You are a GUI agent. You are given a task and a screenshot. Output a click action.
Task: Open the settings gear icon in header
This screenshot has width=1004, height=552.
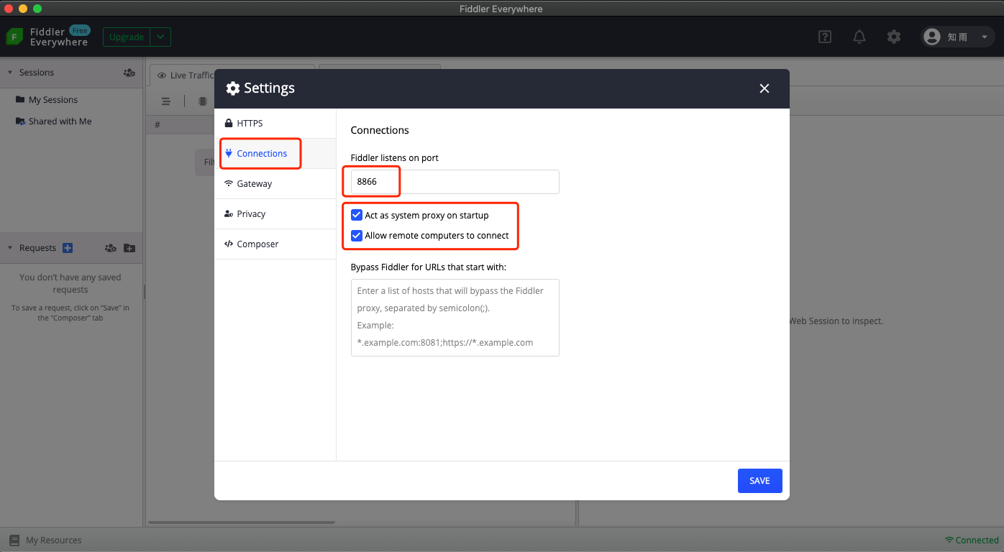(x=894, y=37)
